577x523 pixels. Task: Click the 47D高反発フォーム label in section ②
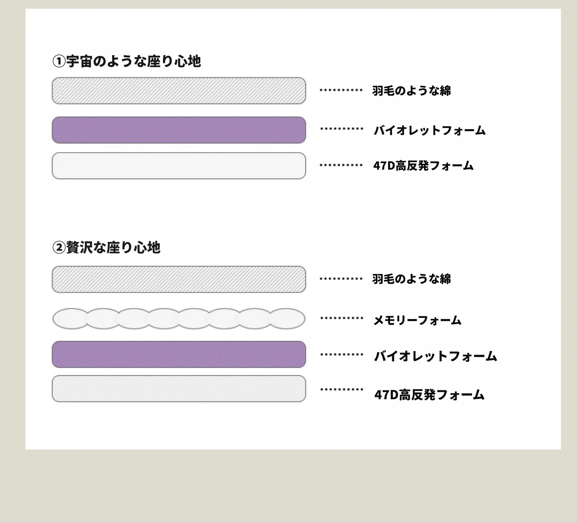click(429, 395)
